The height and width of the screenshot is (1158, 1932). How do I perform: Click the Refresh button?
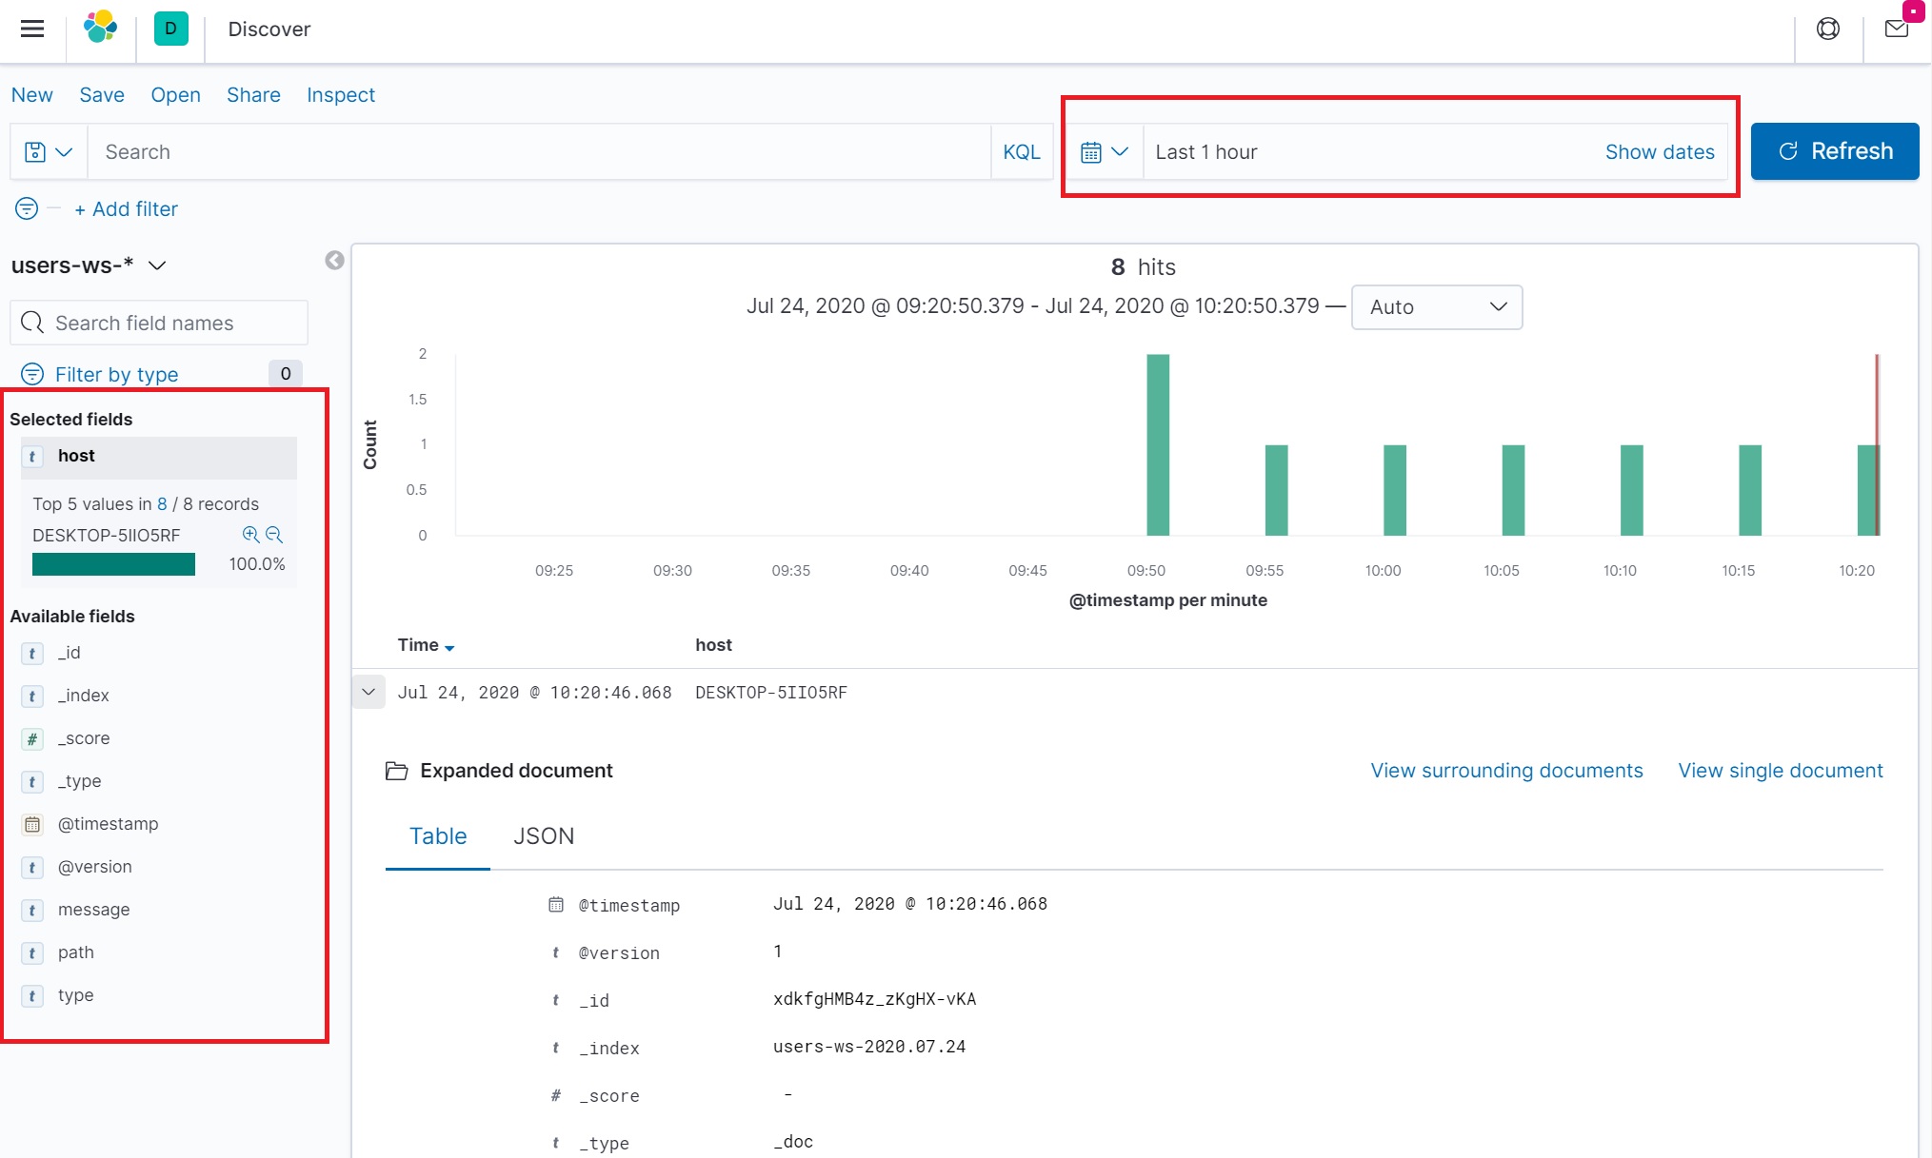(x=1834, y=151)
